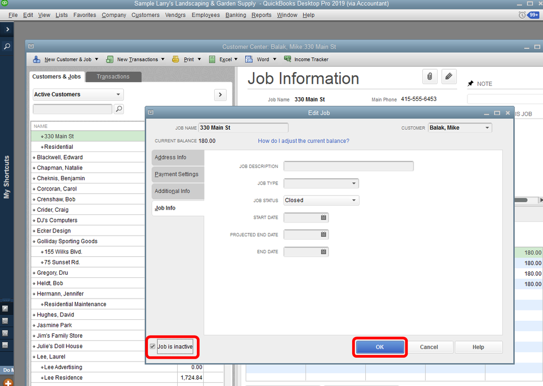The height and width of the screenshot is (386, 543).
Task: Click the Customer Center window menu icon
Action: coord(31,46)
